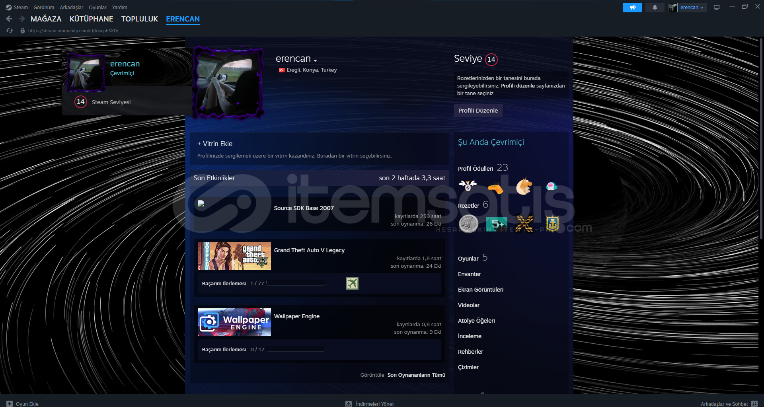Expand the name dropdown next to erencan
764x407 pixels.
(316, 60)
